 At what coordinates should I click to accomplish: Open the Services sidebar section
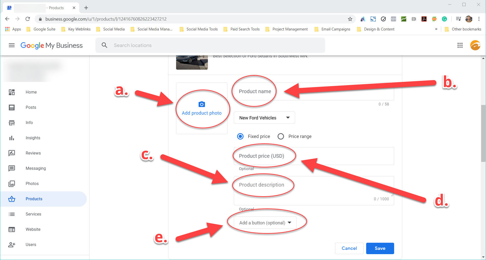point(33,214)
